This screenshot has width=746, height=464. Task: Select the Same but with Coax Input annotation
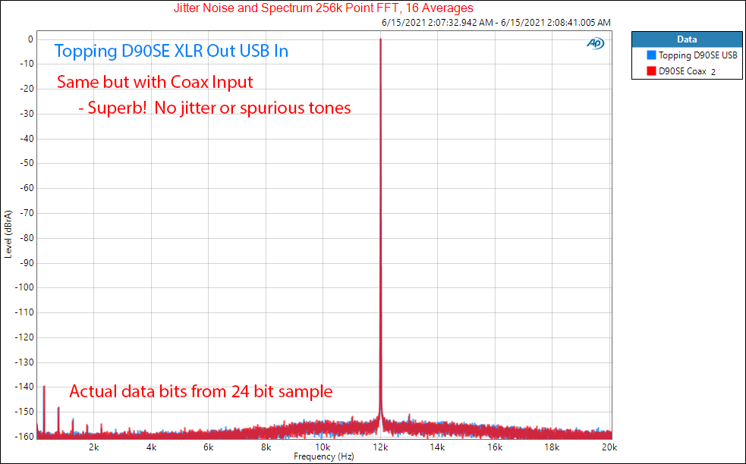[x=155, y=82]
